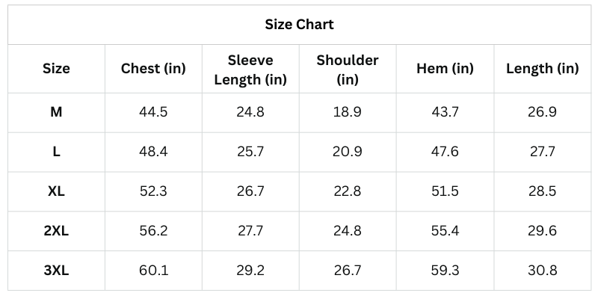Select the Sleeve Length (in) header
The image size is (598, 299).
(x=250, y=69)
